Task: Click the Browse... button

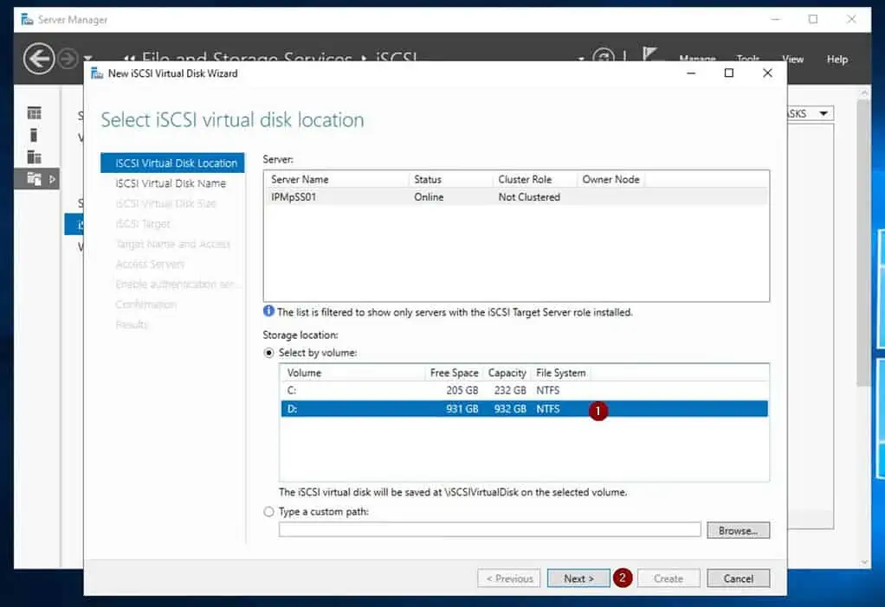Action: pyautogui.click(x=739, y=530)
